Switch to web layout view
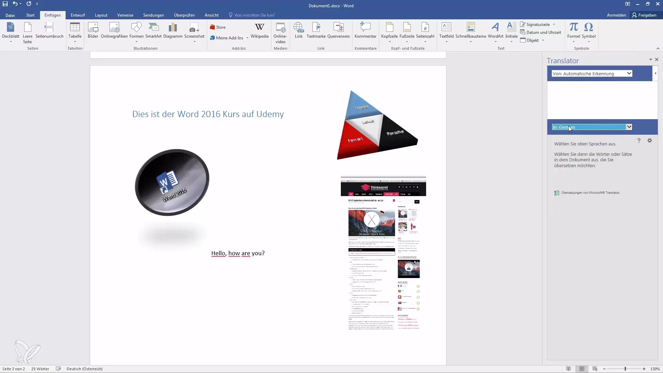This screenshot has width=663, height=373. click(x=595, y=369)
